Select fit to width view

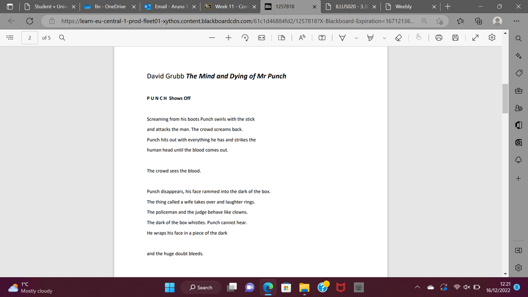[x=262, y=38]
